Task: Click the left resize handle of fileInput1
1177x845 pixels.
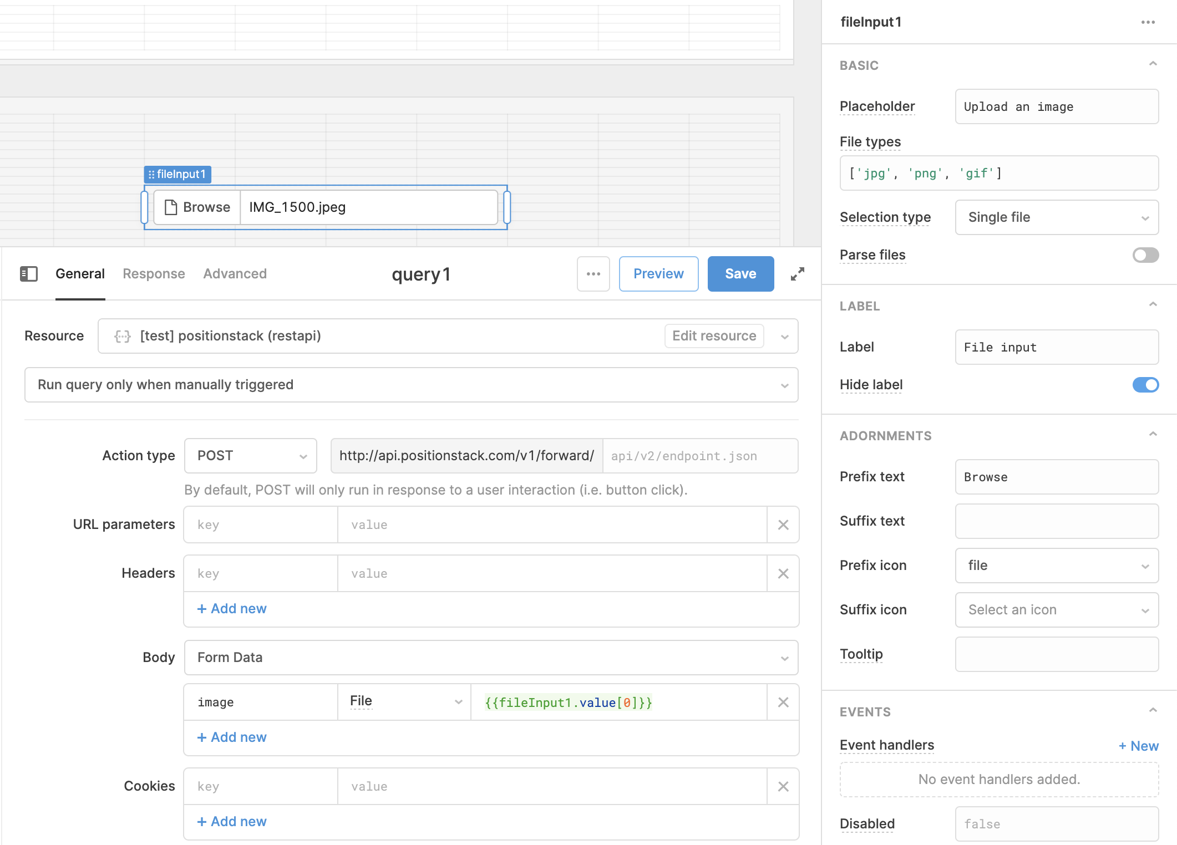Action: [144, 207]
